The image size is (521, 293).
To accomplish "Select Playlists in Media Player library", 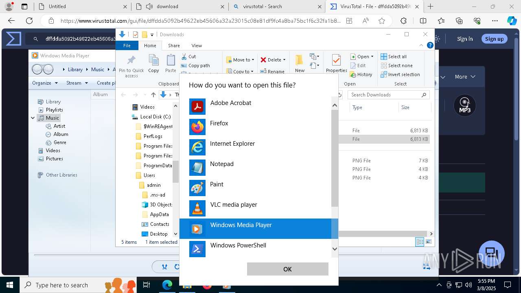I will coord(50,110).
